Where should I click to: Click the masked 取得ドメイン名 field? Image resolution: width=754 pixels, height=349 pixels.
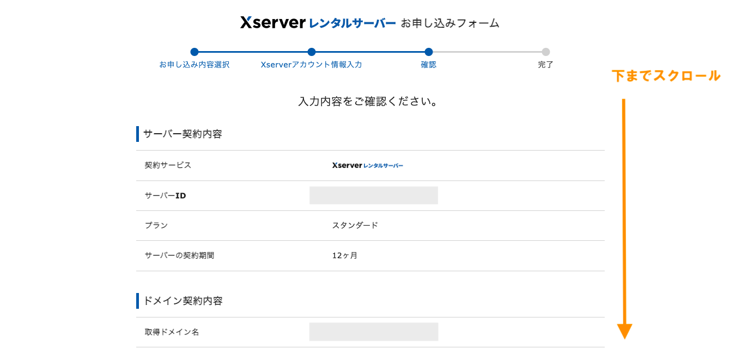coord(374,332)
